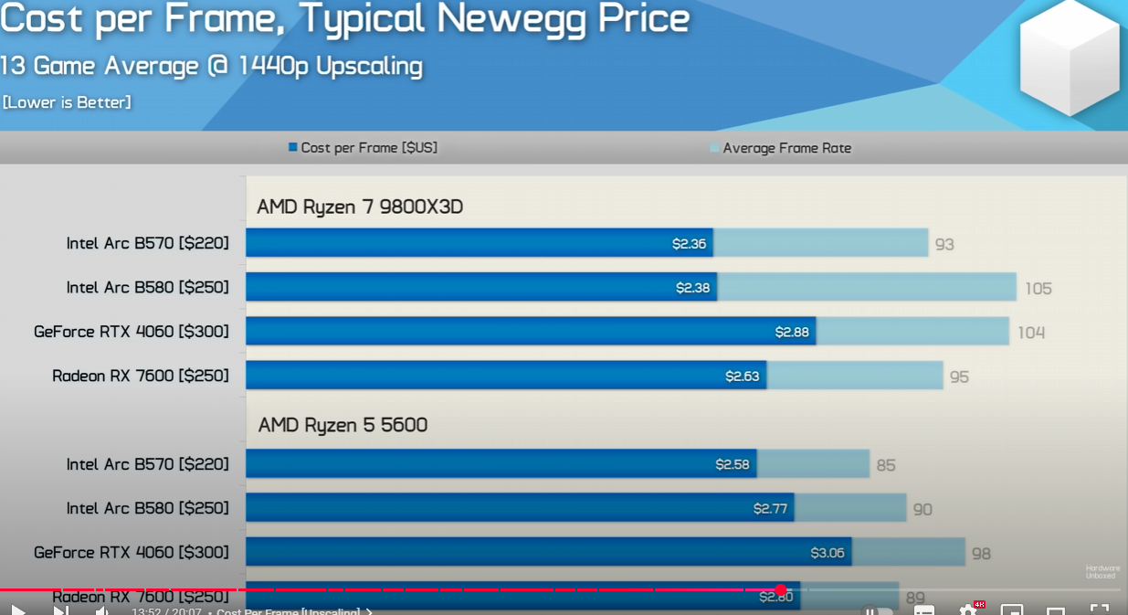Viewport: 1128px width, 615px height.
Task: Skip to next video button
Action: [60, 610]
